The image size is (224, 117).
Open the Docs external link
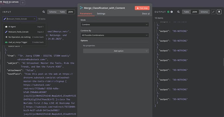146,14
